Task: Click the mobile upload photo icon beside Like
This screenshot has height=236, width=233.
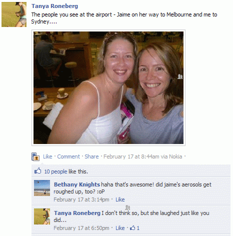Action: 35,156
